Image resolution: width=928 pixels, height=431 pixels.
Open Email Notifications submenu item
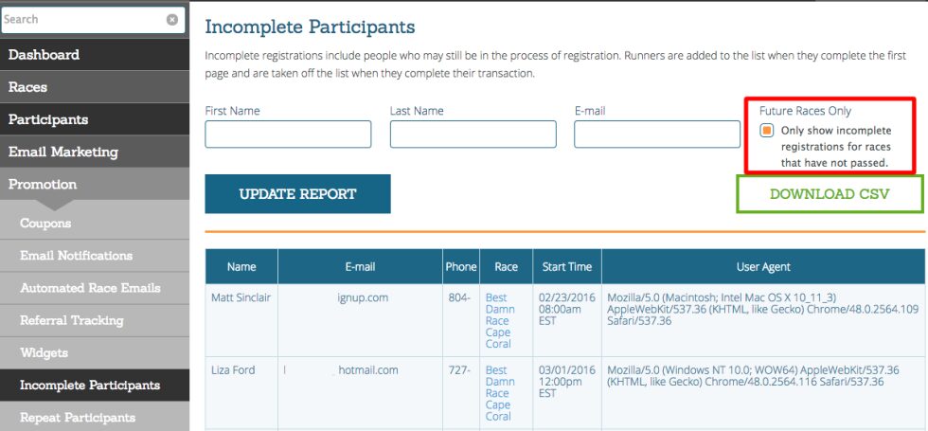point(95,256)
